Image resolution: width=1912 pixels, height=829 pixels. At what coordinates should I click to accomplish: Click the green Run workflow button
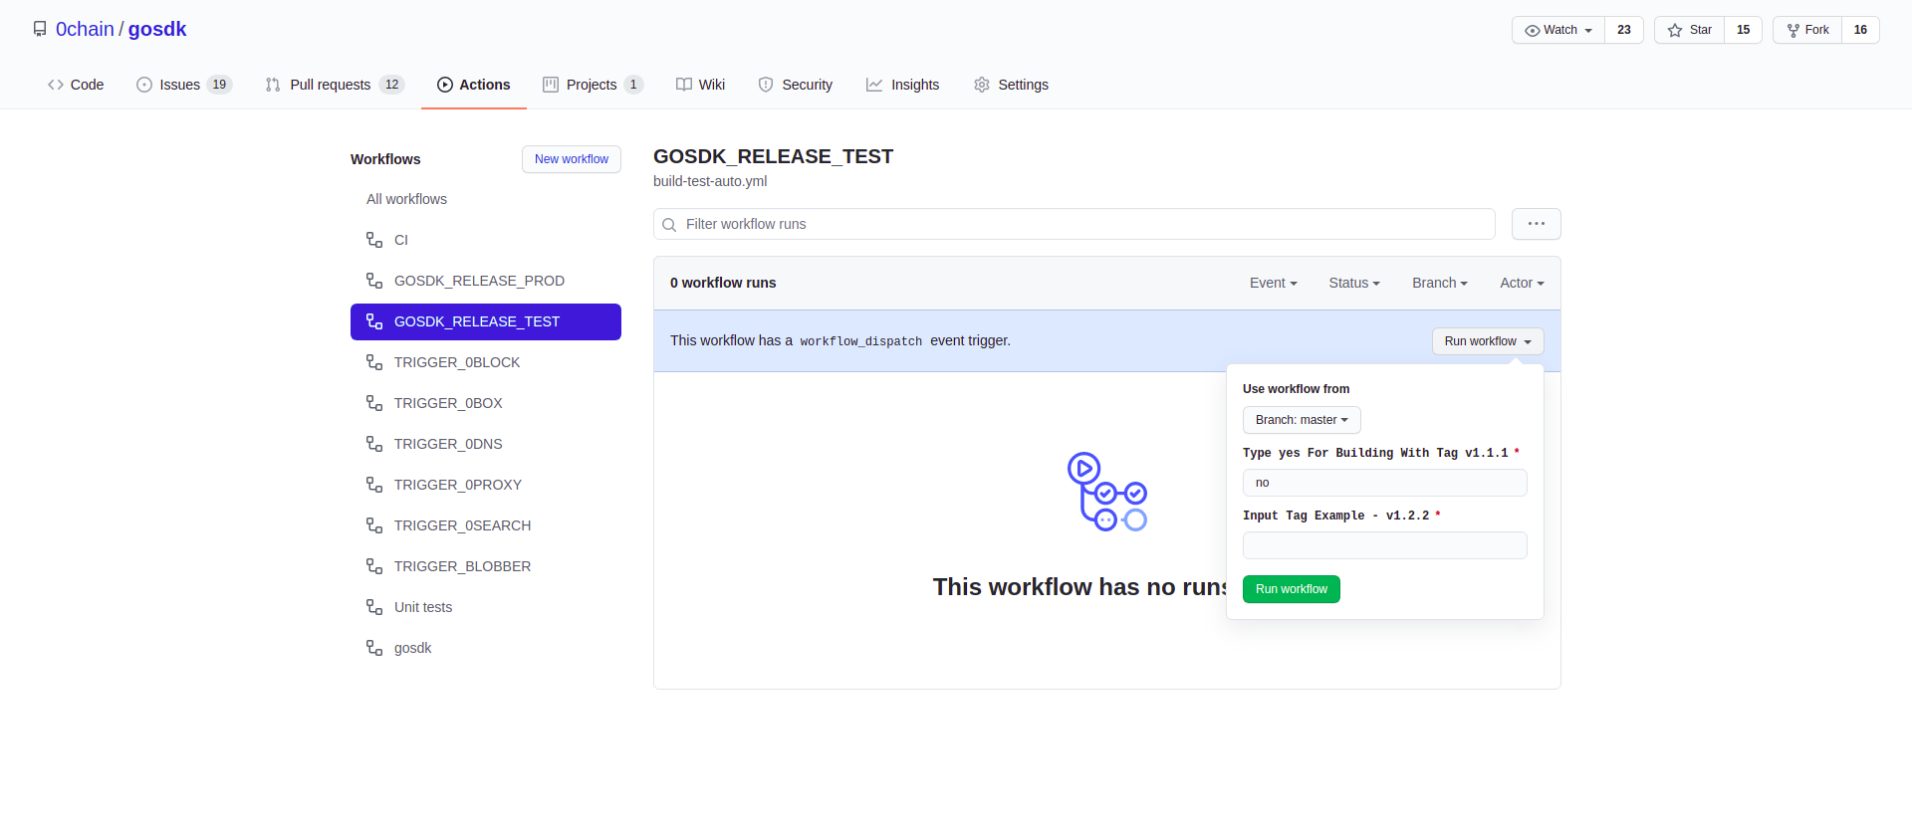pos(1292,589)
